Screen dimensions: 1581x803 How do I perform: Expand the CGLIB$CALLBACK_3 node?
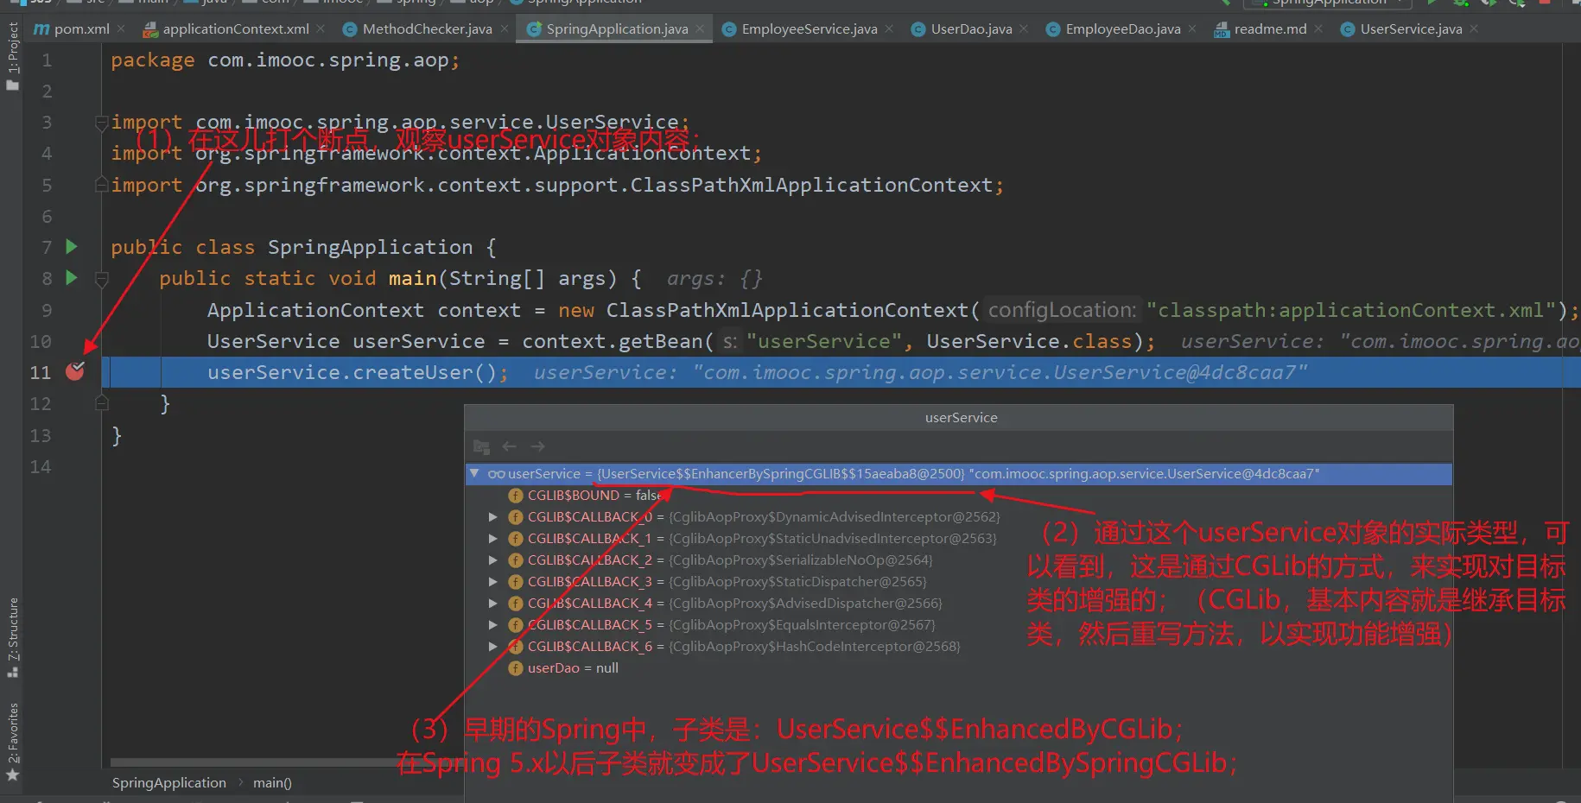click(493, 582)
